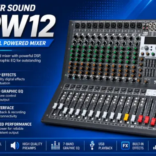Click the large 'W12' model title
156x156 pixels.
point(28,26)
